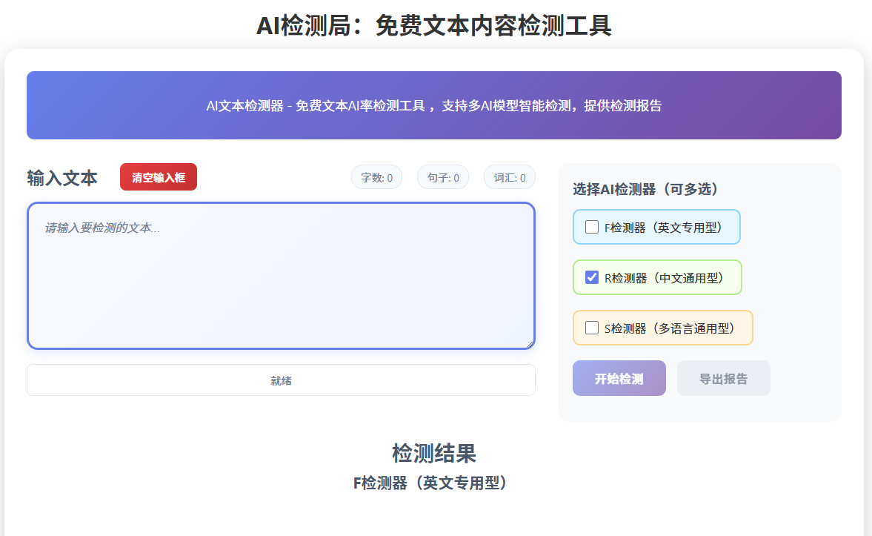Click the 导出报告 export button
Image resolution: width=872 pixels, height=536 pixels.
(x=723, y=378)
